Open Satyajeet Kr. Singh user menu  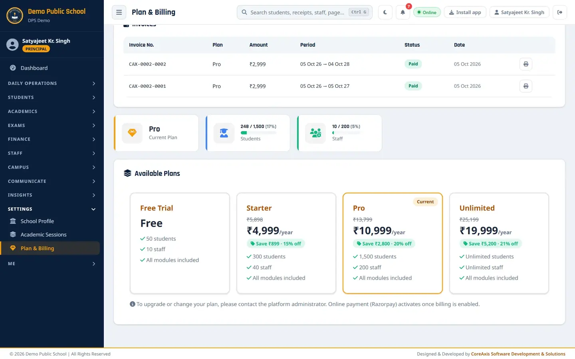pos(519,12)
